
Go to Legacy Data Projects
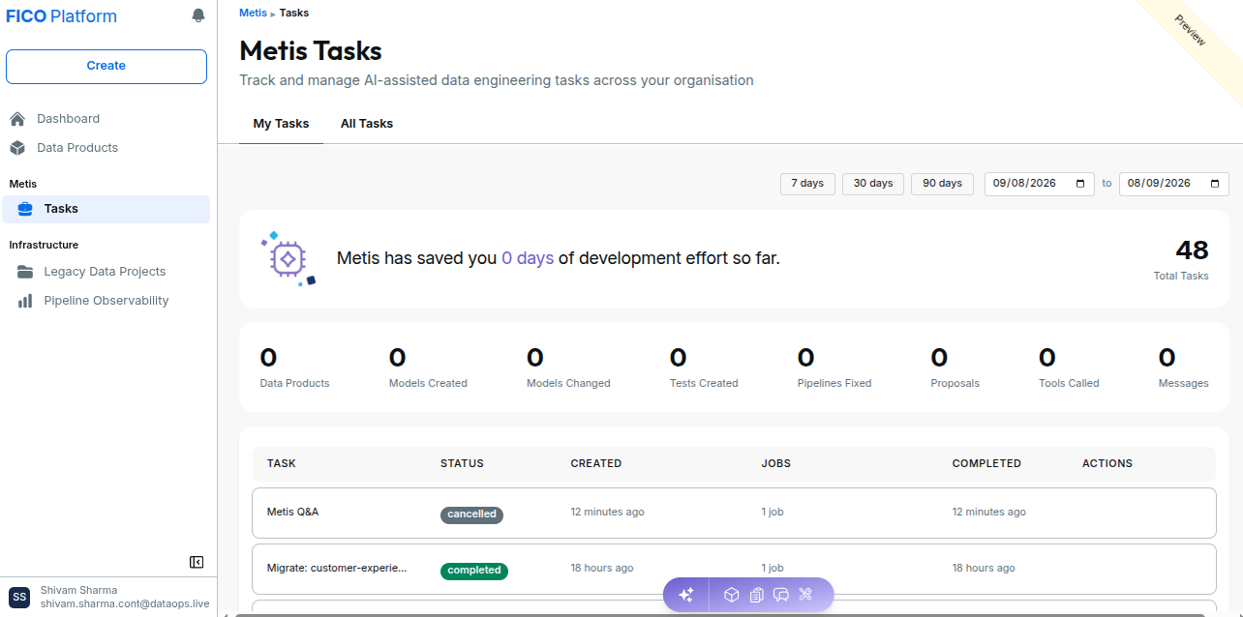click(x=106, y=272)
